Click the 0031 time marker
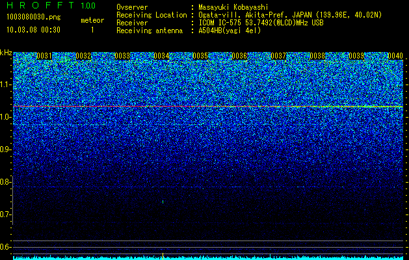Screen dimensions: 409x260 pyautogui.click(x=44, y=56)
